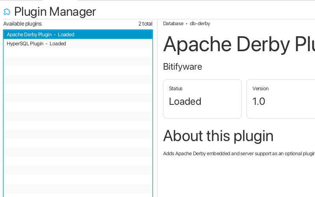Click the About this plugin heading
Image resolution: width=315 pixels, height=197 pixels.
tap(218, 136)
